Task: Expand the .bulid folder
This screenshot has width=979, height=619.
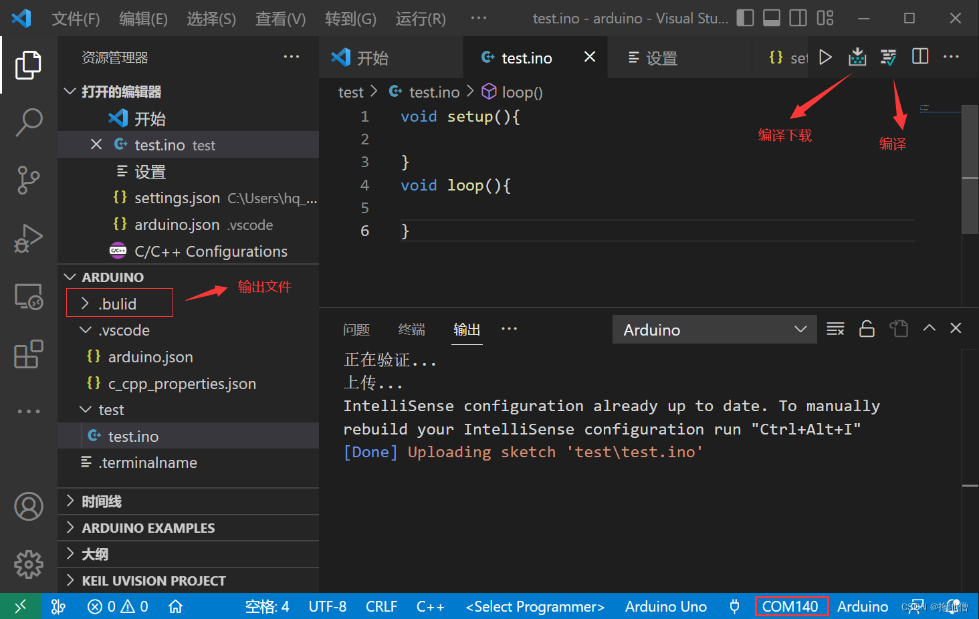Action: [x=85, y=303]
